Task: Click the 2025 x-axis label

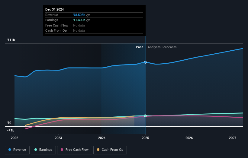Action: [145, 138]
